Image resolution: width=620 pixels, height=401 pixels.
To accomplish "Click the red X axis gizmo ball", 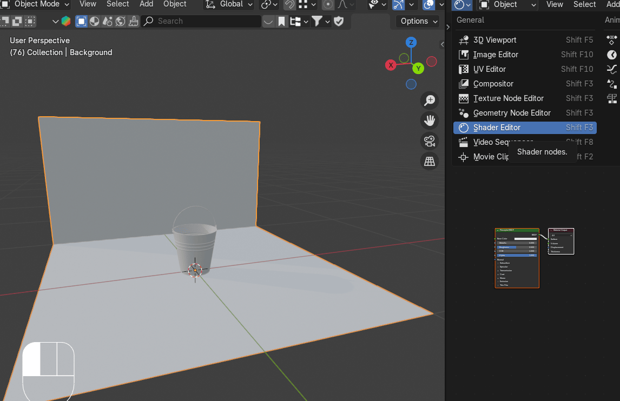I will [x=391, y=65].
